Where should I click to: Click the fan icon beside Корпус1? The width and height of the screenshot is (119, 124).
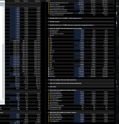[x=49, y=68]
